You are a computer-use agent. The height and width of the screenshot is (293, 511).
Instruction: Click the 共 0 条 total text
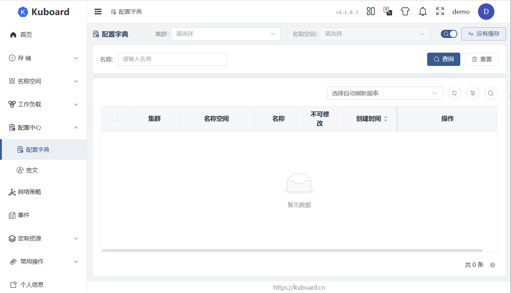[474, 265]
